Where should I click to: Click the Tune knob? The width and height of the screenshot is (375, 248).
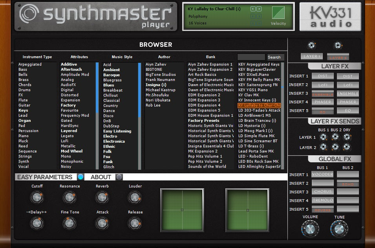[x=339, y=228]
